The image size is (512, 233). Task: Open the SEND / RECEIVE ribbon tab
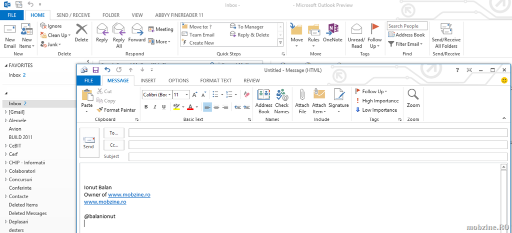(73, 15)
